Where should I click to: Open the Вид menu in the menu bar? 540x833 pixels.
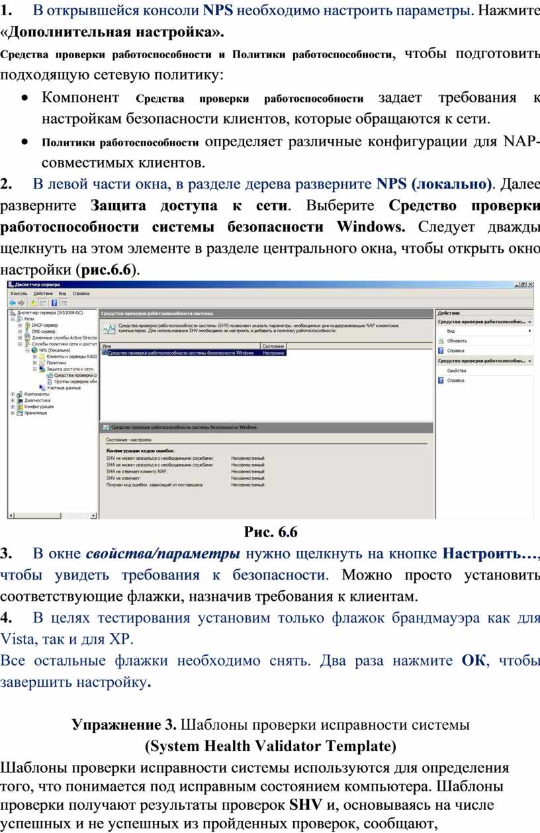click(x=63, y=292)
